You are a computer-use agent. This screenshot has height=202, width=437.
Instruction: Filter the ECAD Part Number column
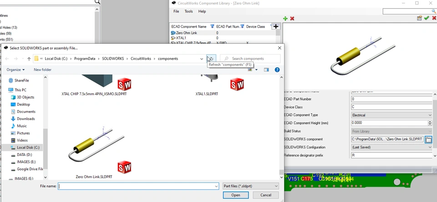(x=242, y=26)
